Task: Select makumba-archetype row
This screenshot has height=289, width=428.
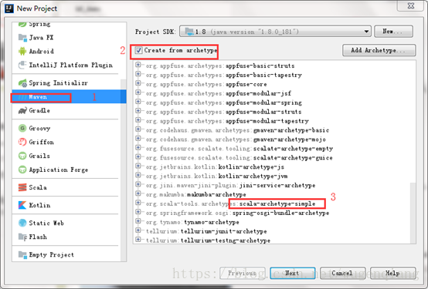Action: pos(195,194)
